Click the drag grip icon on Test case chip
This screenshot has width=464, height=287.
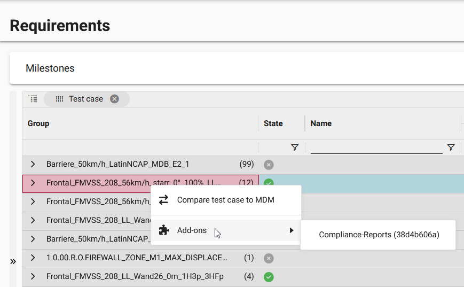(59, 99)
